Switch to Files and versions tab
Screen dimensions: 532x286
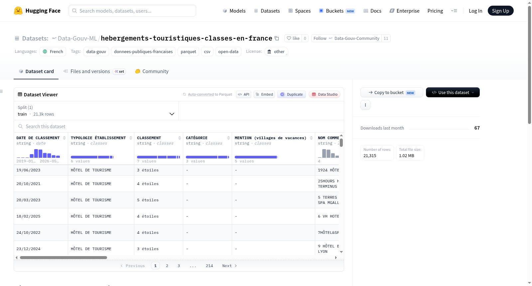94,71
